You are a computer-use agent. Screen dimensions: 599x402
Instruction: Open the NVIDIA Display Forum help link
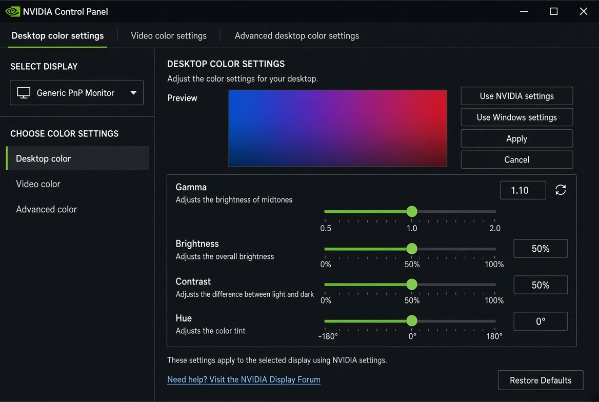click(244, 379)
